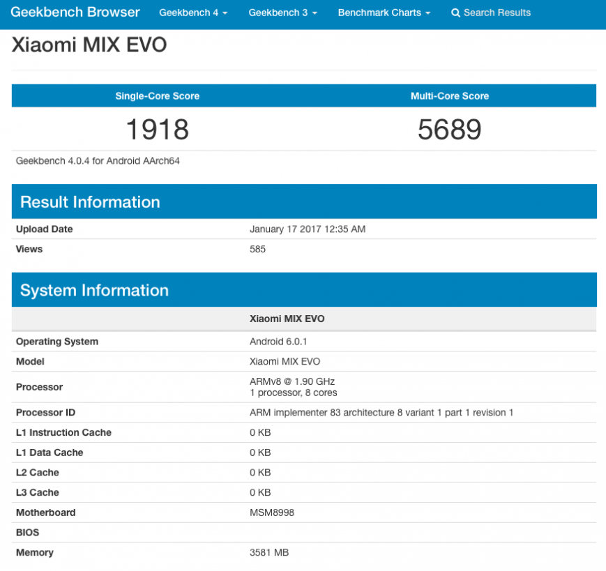The width and height of the screenshot is (606, 571).
Task: Select the single-core value 1918
Action: [158, 130]
